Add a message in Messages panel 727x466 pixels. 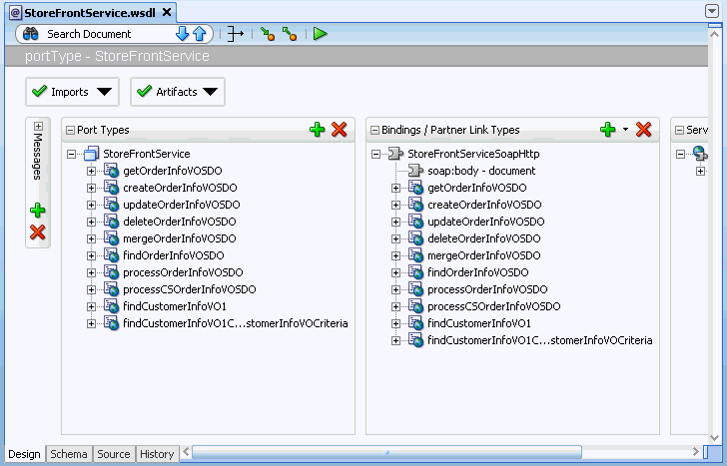(x=38, y=211)
